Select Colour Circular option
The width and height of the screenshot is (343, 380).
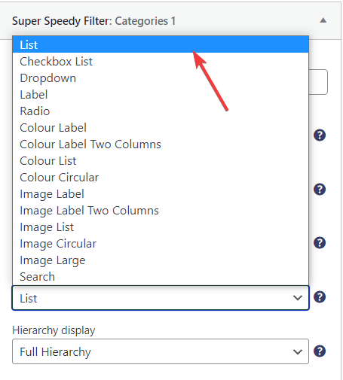coord(161,178)
